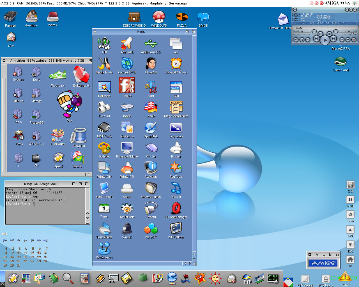This screenshot has height=287, width=359.
Task: Open the Font prefs icon
Action: point(151,87)
